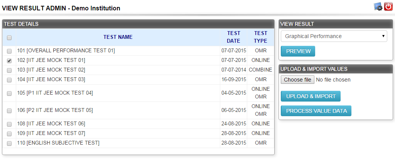Check the 101 Overall Performance Test checkbox
The image size is (395, 160).
9,51
